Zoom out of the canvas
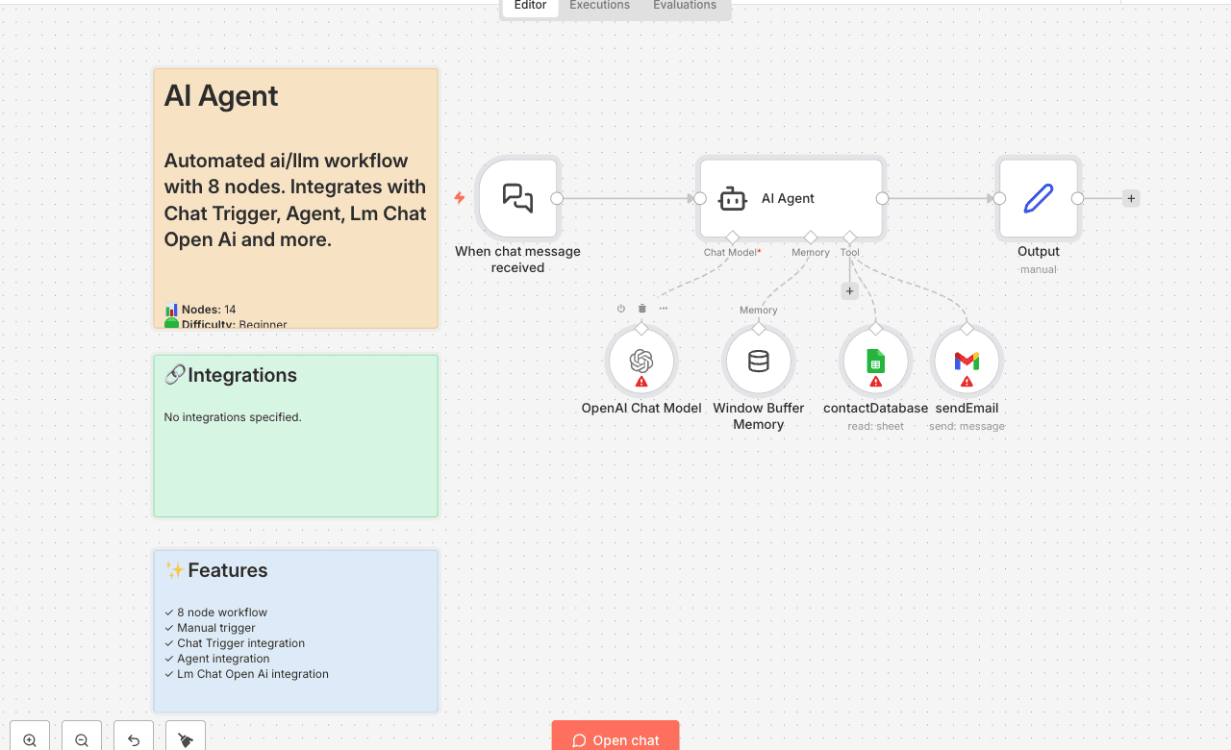This screenshot has width=1231, height=750. [x=82, y=739]
